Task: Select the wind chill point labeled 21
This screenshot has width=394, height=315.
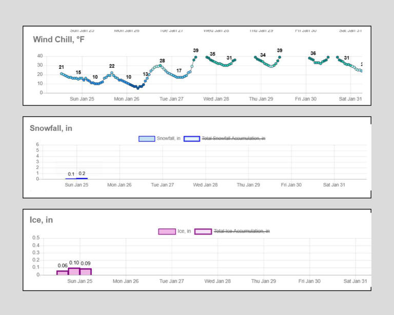Action: tap(62, 73)
